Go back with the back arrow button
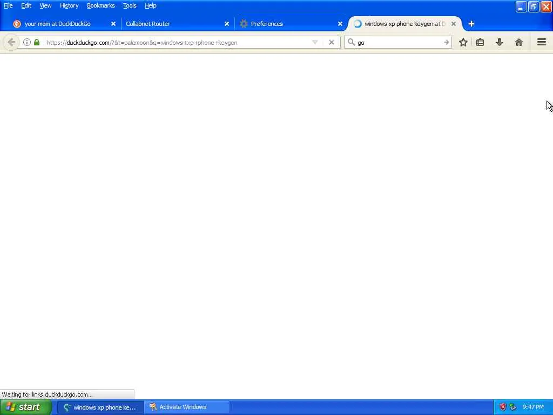Viewport: 553px width, 415px height. coord(11,43)
